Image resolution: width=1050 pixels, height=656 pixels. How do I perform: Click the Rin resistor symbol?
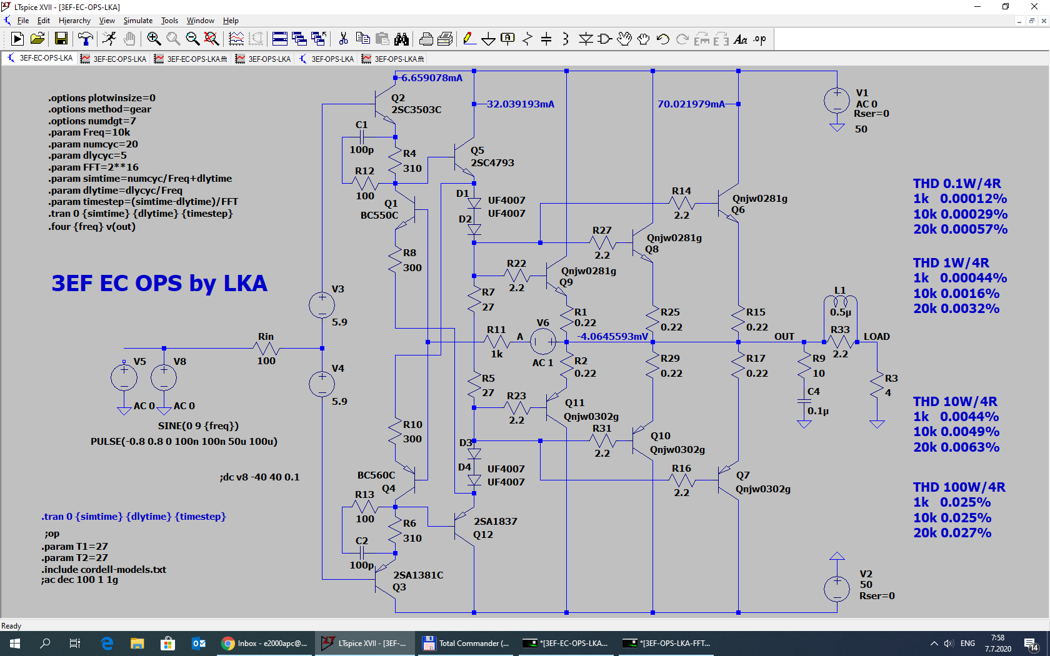[266, 348]
